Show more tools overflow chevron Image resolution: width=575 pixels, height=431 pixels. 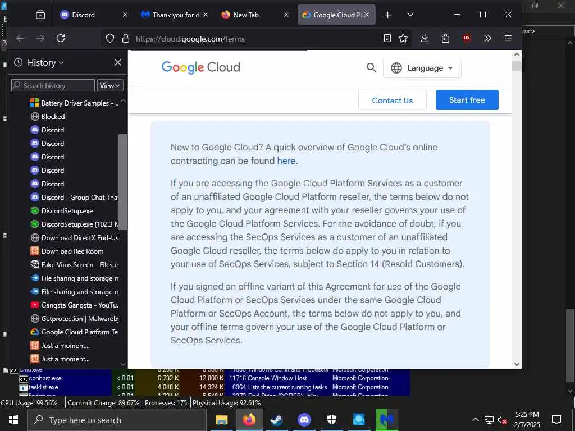pos(487,38)
